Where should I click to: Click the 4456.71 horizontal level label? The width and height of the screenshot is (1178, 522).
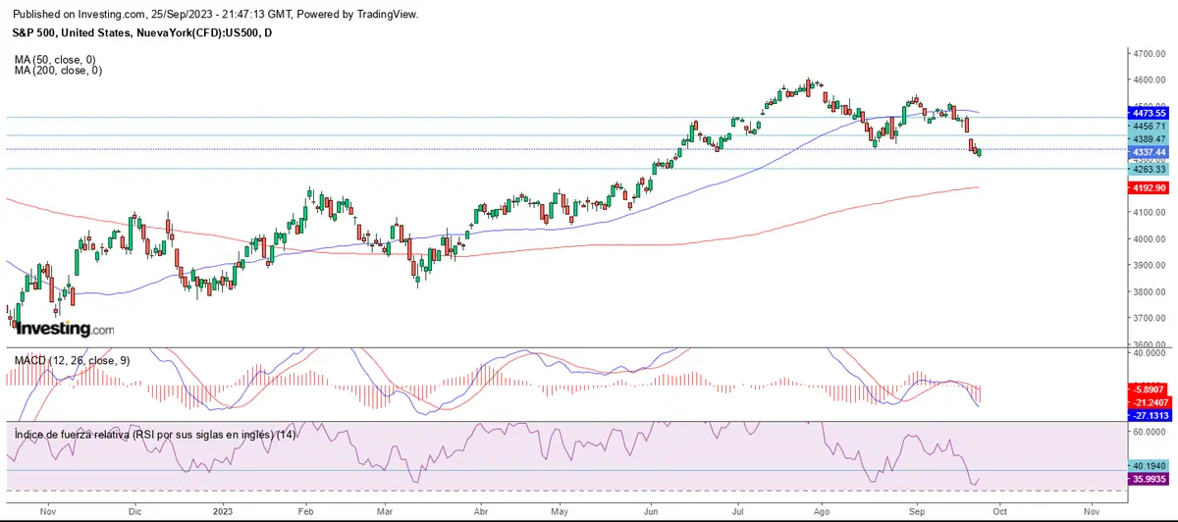[1147, 127]
